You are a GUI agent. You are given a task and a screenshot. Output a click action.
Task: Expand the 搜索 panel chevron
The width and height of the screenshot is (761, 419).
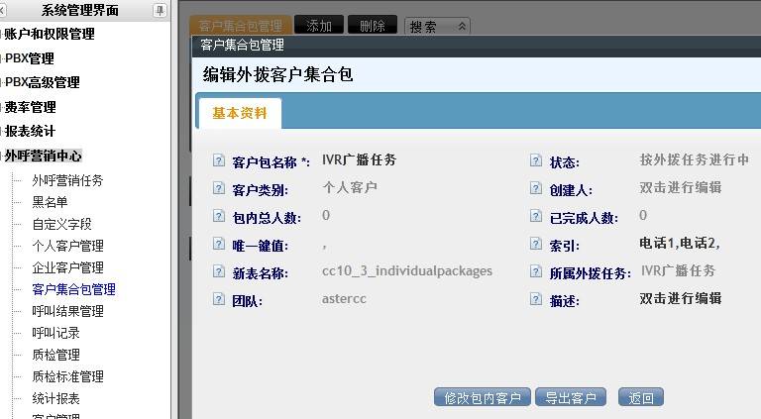tap(462, 26)
